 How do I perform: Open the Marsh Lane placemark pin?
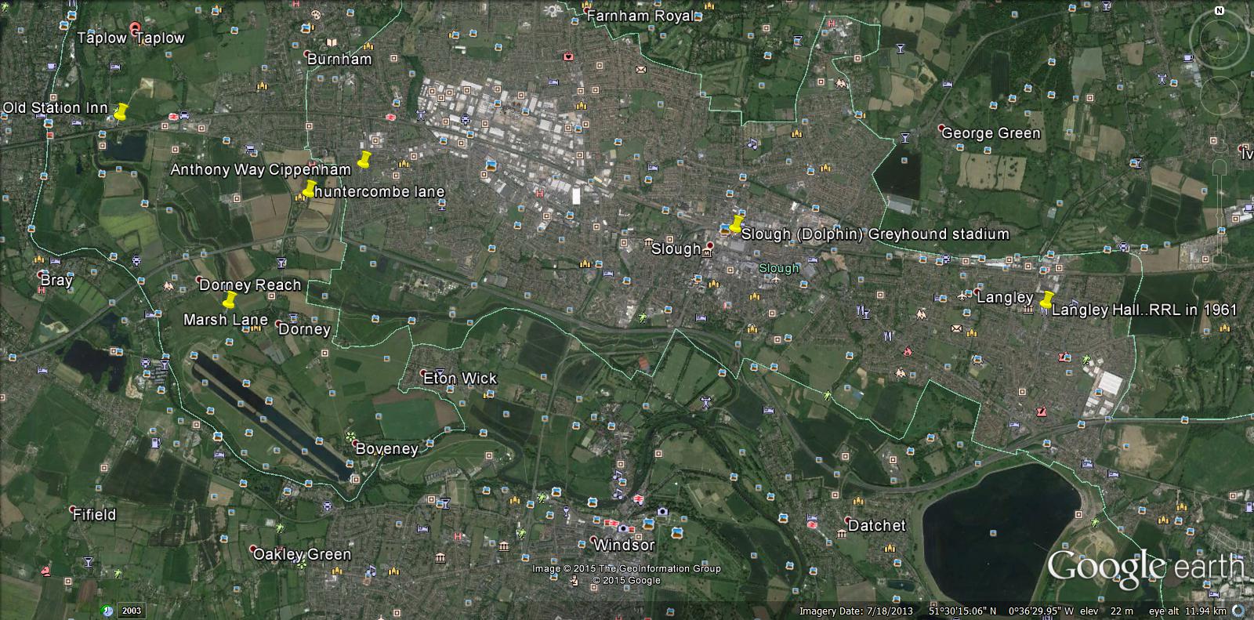click(229, 300)
